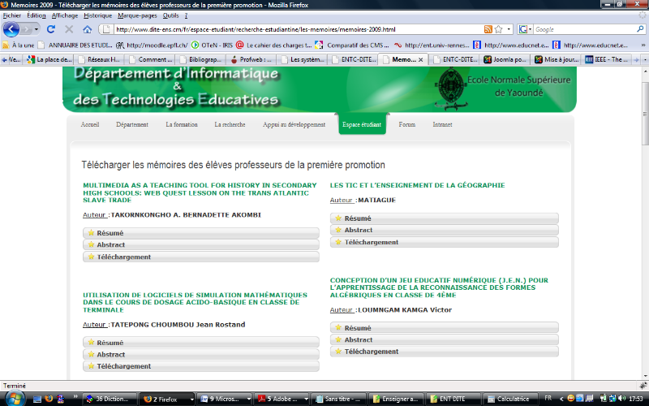Click the RSS feed icon in address bar
Viewport: 649px width, 406px height.
coord(488,29)
